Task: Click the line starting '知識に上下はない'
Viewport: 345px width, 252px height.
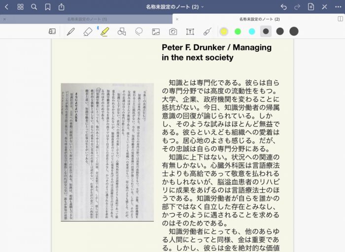Action: 224,157
